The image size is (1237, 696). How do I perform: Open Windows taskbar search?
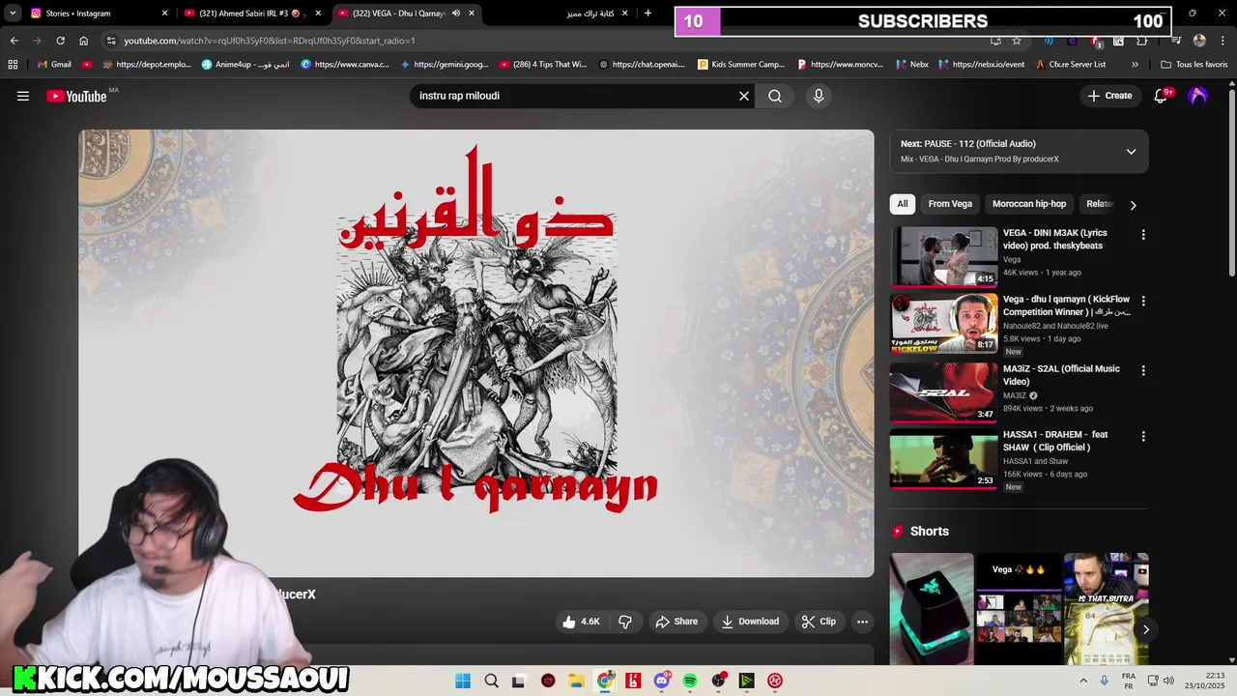tap(491, 681)
